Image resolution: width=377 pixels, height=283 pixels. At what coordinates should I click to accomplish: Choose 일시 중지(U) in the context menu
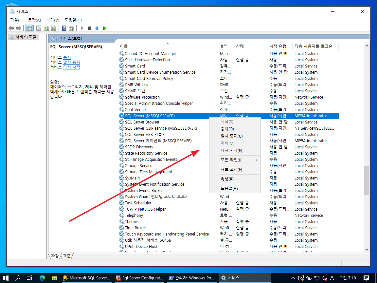tap(235, 136)
